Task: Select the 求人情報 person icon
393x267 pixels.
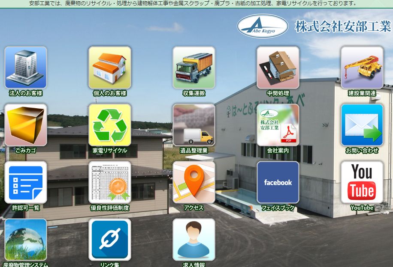Action: (194, 240)
